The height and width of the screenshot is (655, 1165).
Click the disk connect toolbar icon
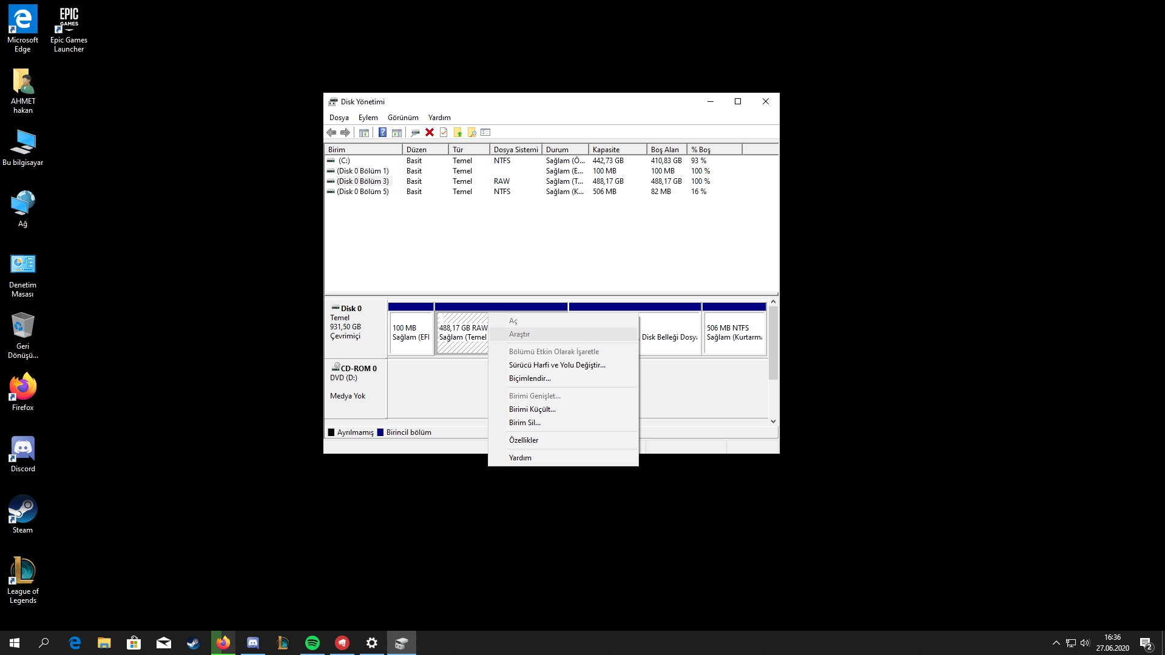(415, 132)
